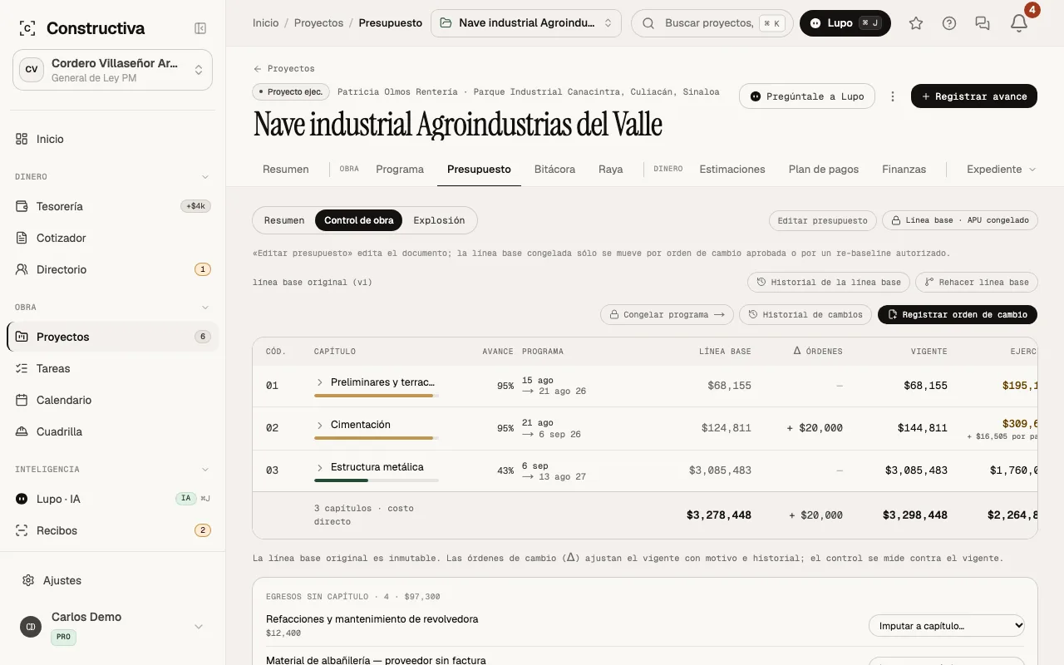
Task: Open the Nave industrial project selector dropdown
Action: (x=526, y=23)
